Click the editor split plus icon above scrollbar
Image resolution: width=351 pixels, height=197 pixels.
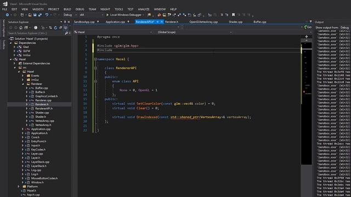pyautogui.click(x=307, y=37)
